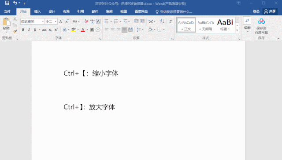Screen dimensions: 282x160
Task: Align text right
Action: point(119,29)
